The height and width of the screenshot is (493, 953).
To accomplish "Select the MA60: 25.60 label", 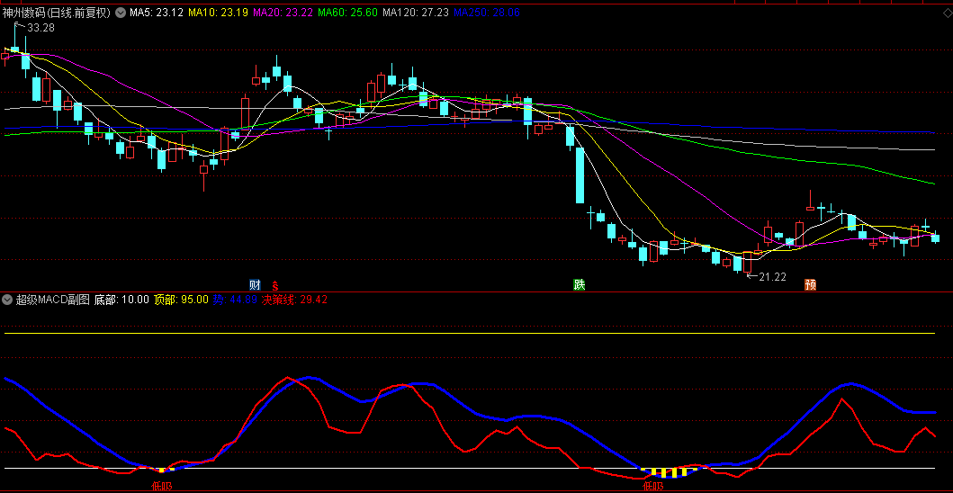I will (x=349, y=13).
